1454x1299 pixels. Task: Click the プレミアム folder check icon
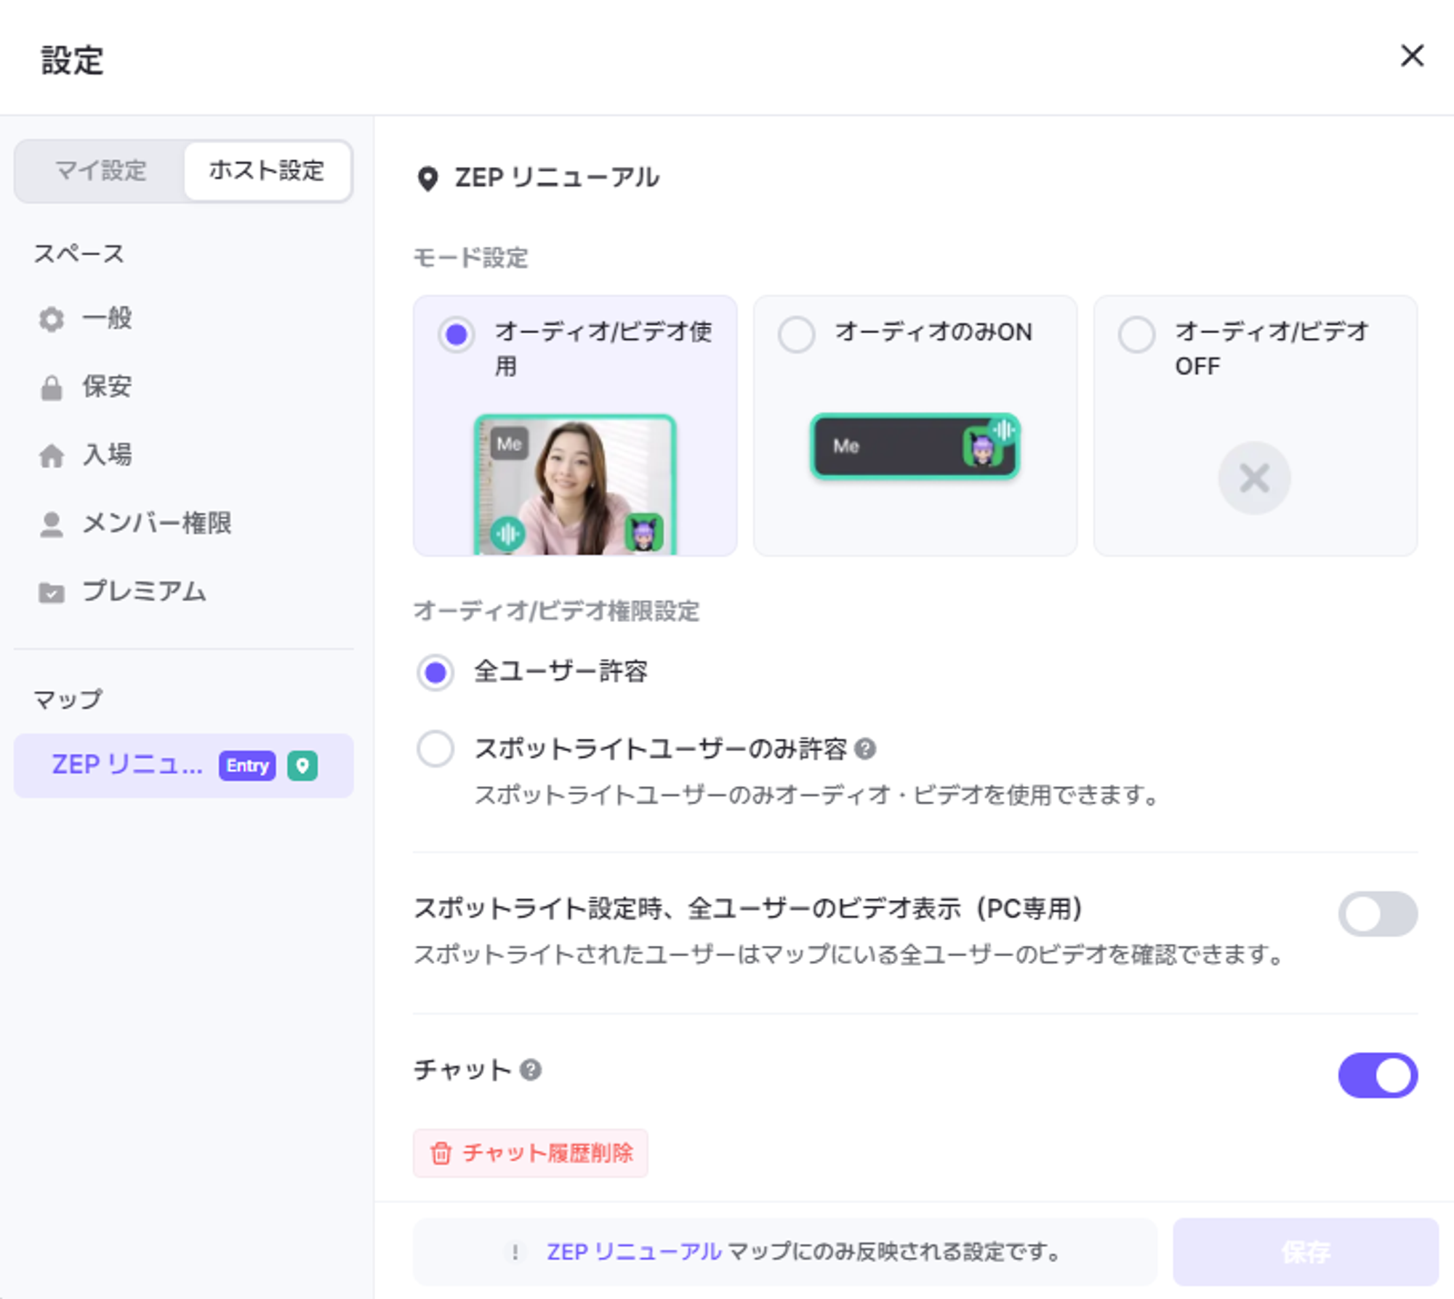tap(51, 592)
